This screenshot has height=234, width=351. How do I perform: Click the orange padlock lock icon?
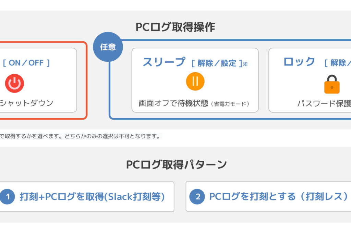click(331, 85)
